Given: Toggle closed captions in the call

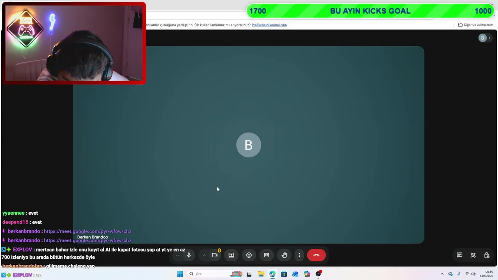Looking at the screenshot, I should click(267, 255).
